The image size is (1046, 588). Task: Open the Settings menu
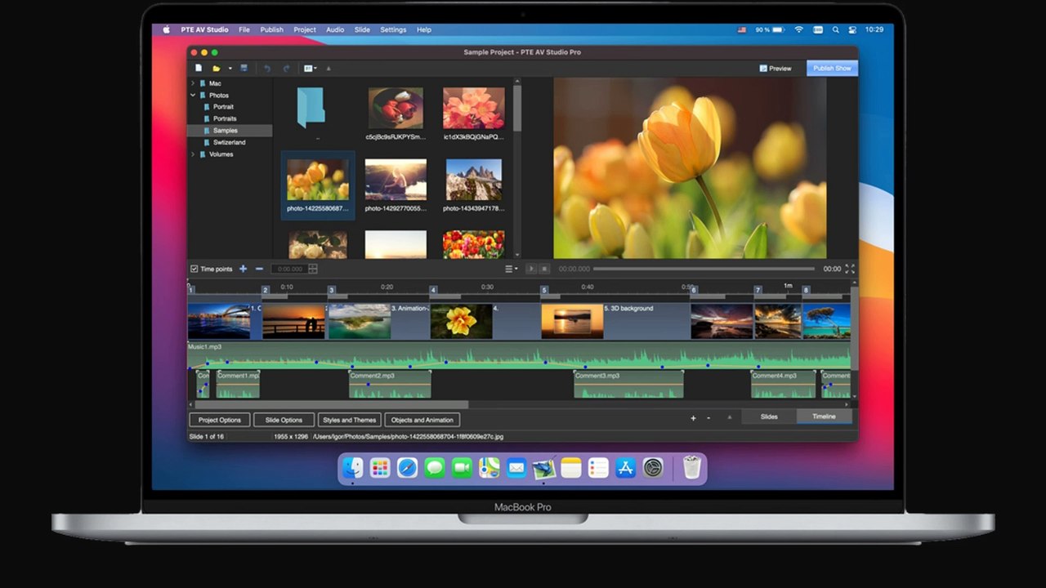click(x=393, y=29)
